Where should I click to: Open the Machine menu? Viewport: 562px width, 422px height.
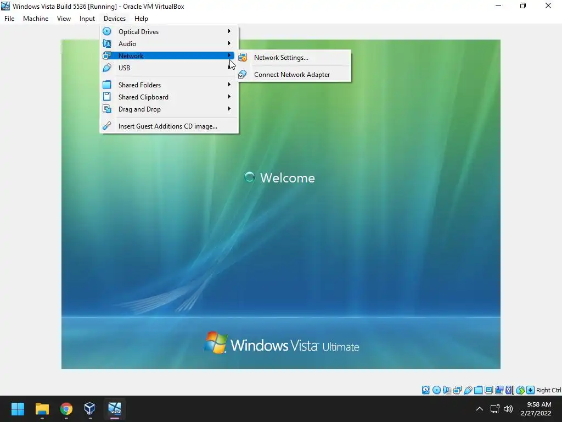pos(36,19)
